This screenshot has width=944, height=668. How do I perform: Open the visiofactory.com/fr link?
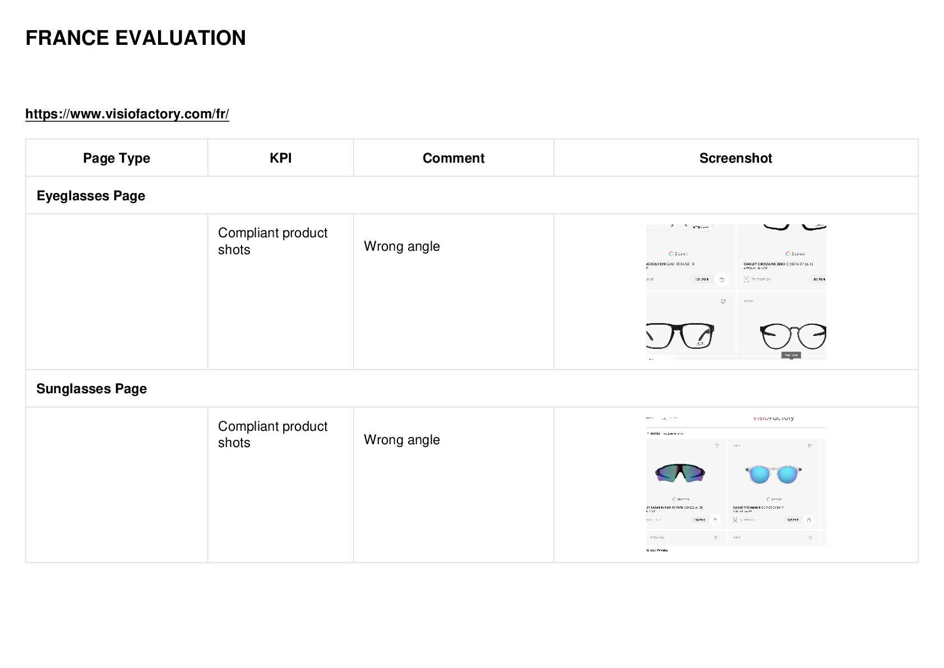coord(127,114)
